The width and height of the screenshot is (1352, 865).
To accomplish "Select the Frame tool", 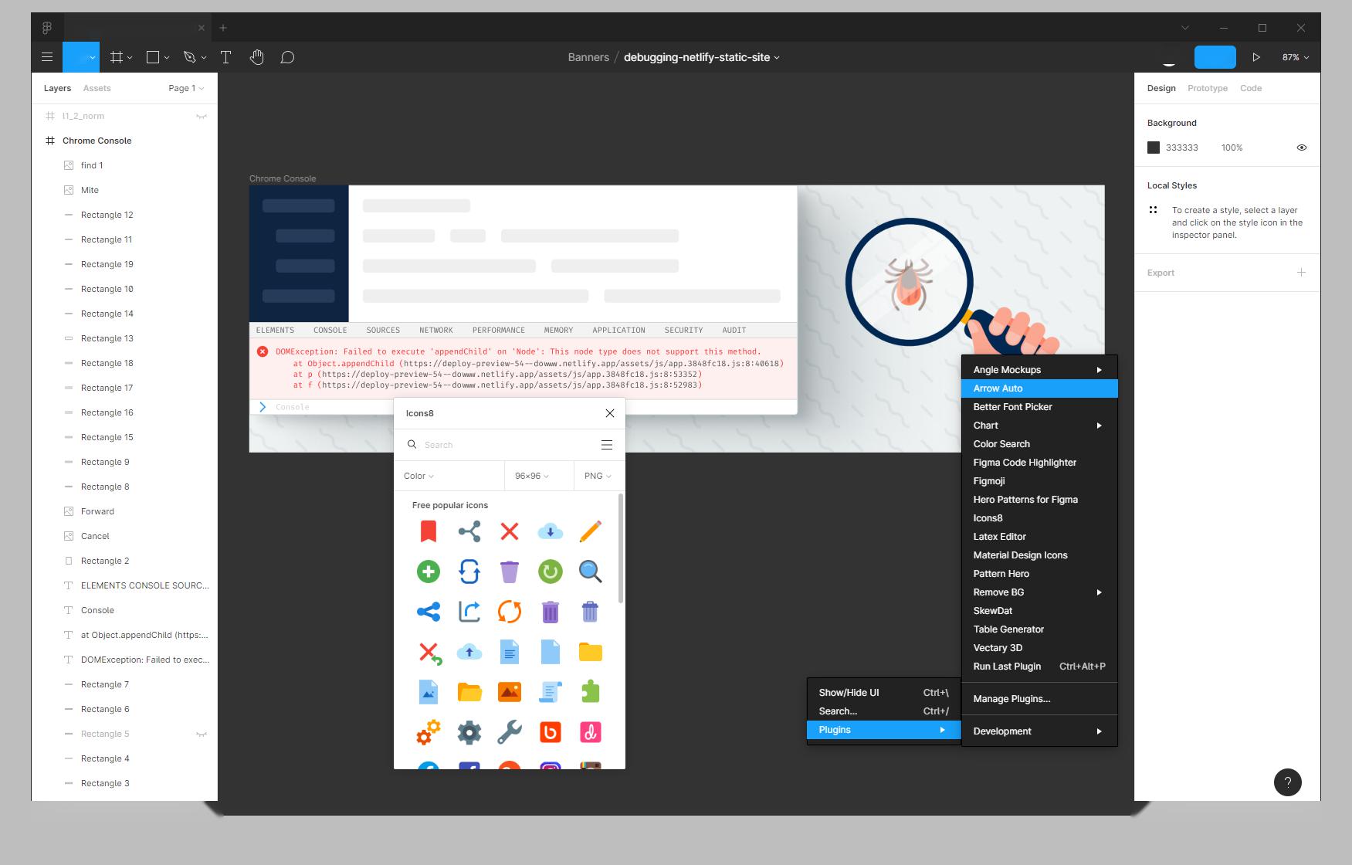I will tap(117, 57).
